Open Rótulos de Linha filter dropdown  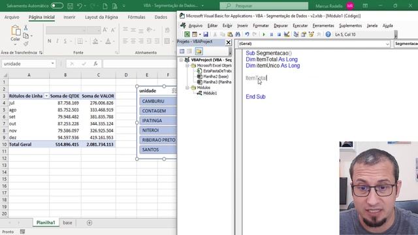[46, 96]
